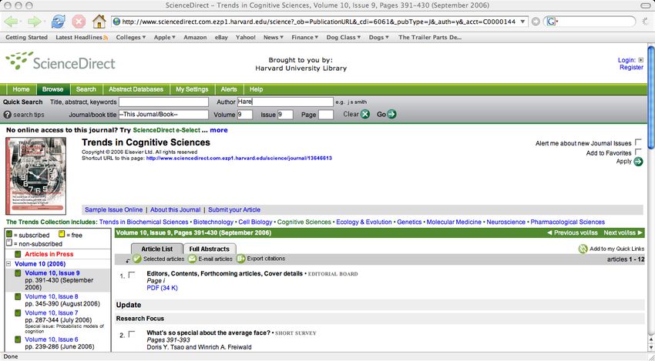Open the Help tab

256,89
